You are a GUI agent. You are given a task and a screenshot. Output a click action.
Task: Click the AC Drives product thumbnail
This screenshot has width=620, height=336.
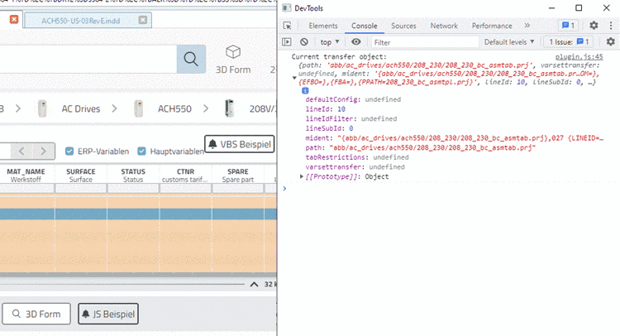point(42,109)
